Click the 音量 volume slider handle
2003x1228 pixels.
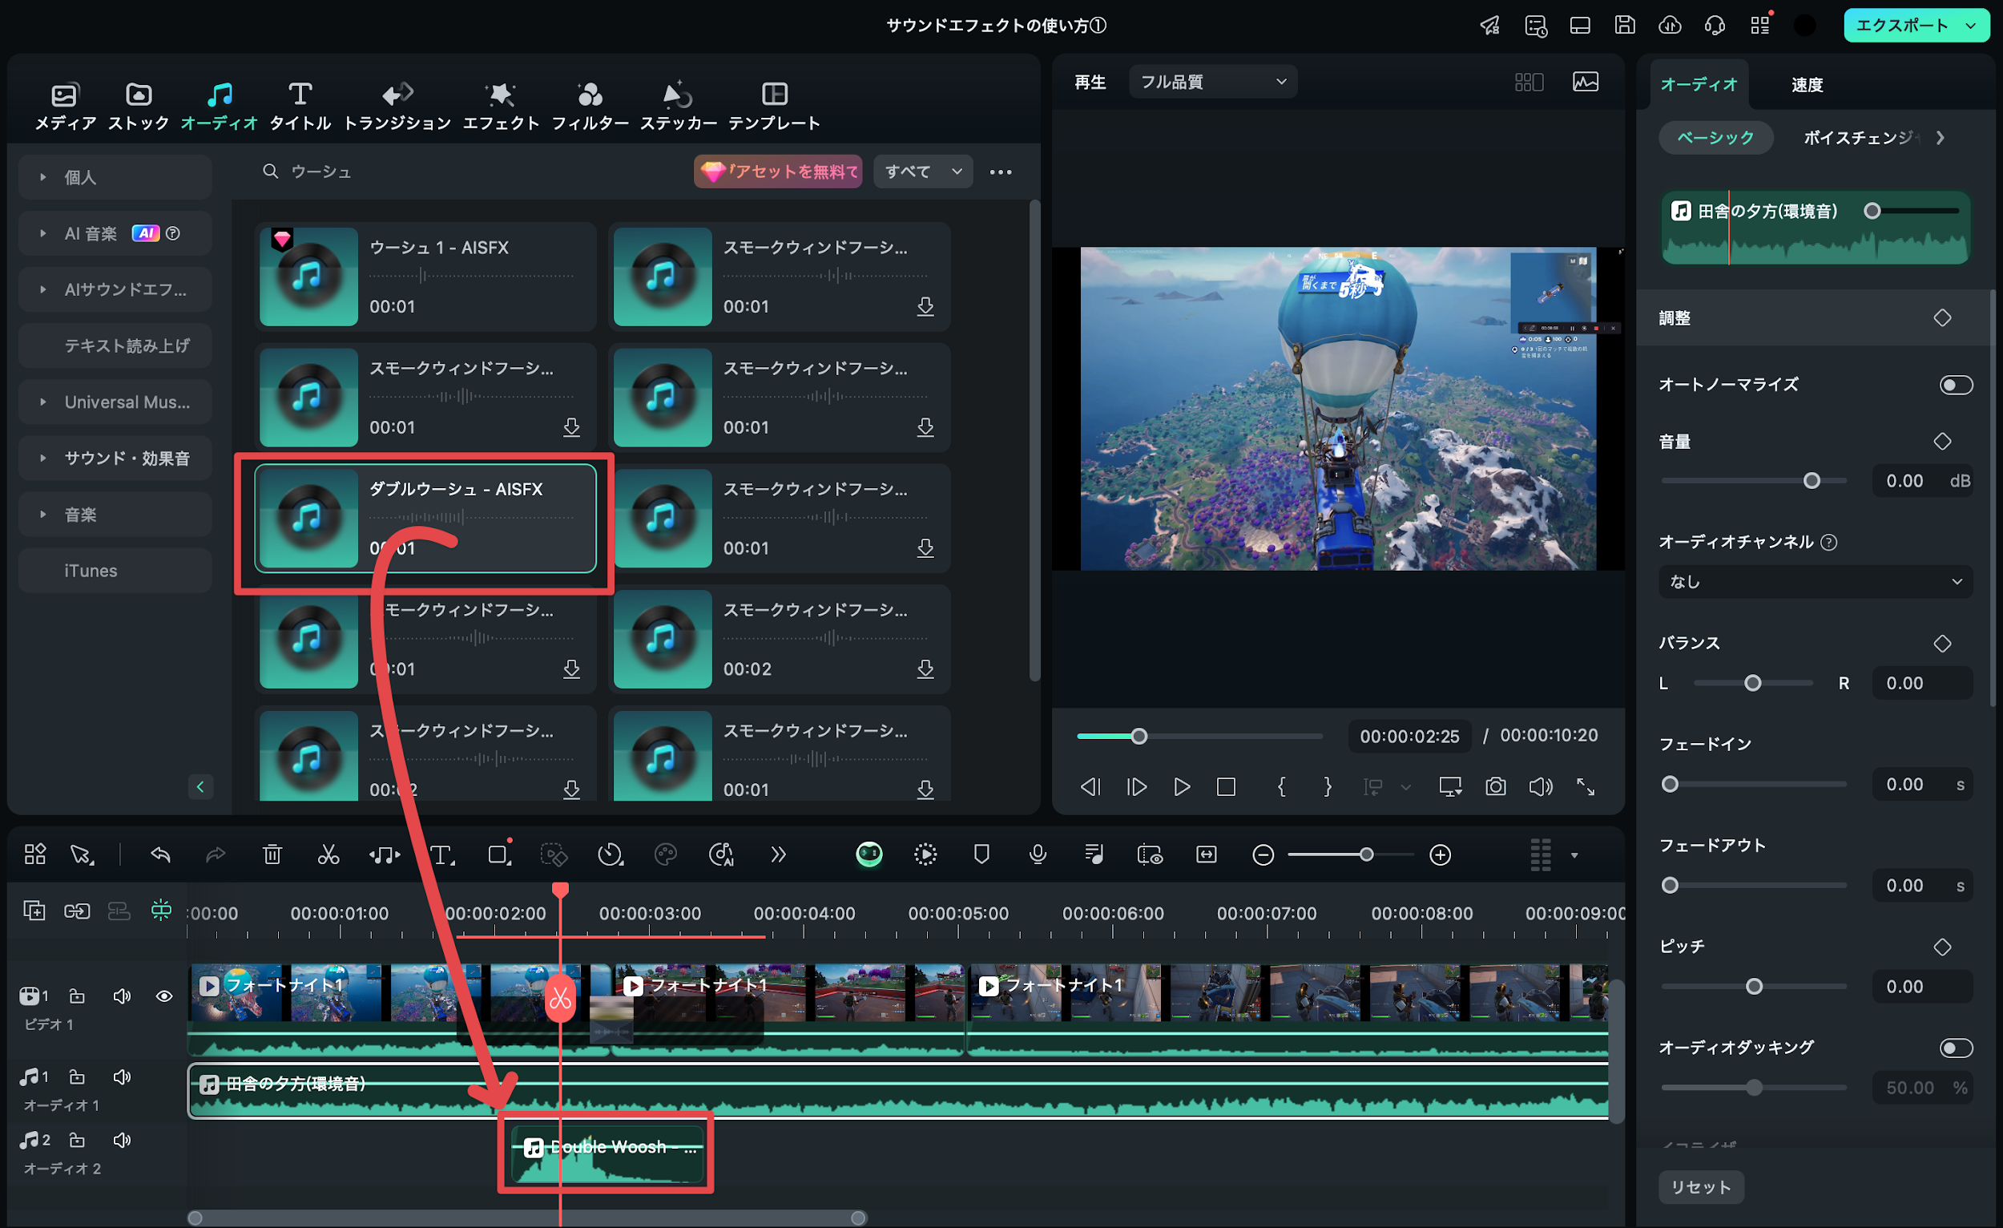1812,481
